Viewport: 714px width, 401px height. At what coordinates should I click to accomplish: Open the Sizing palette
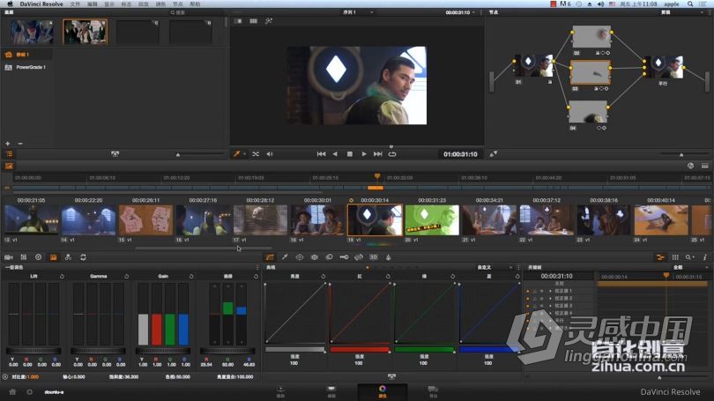(x=359, y=257)
